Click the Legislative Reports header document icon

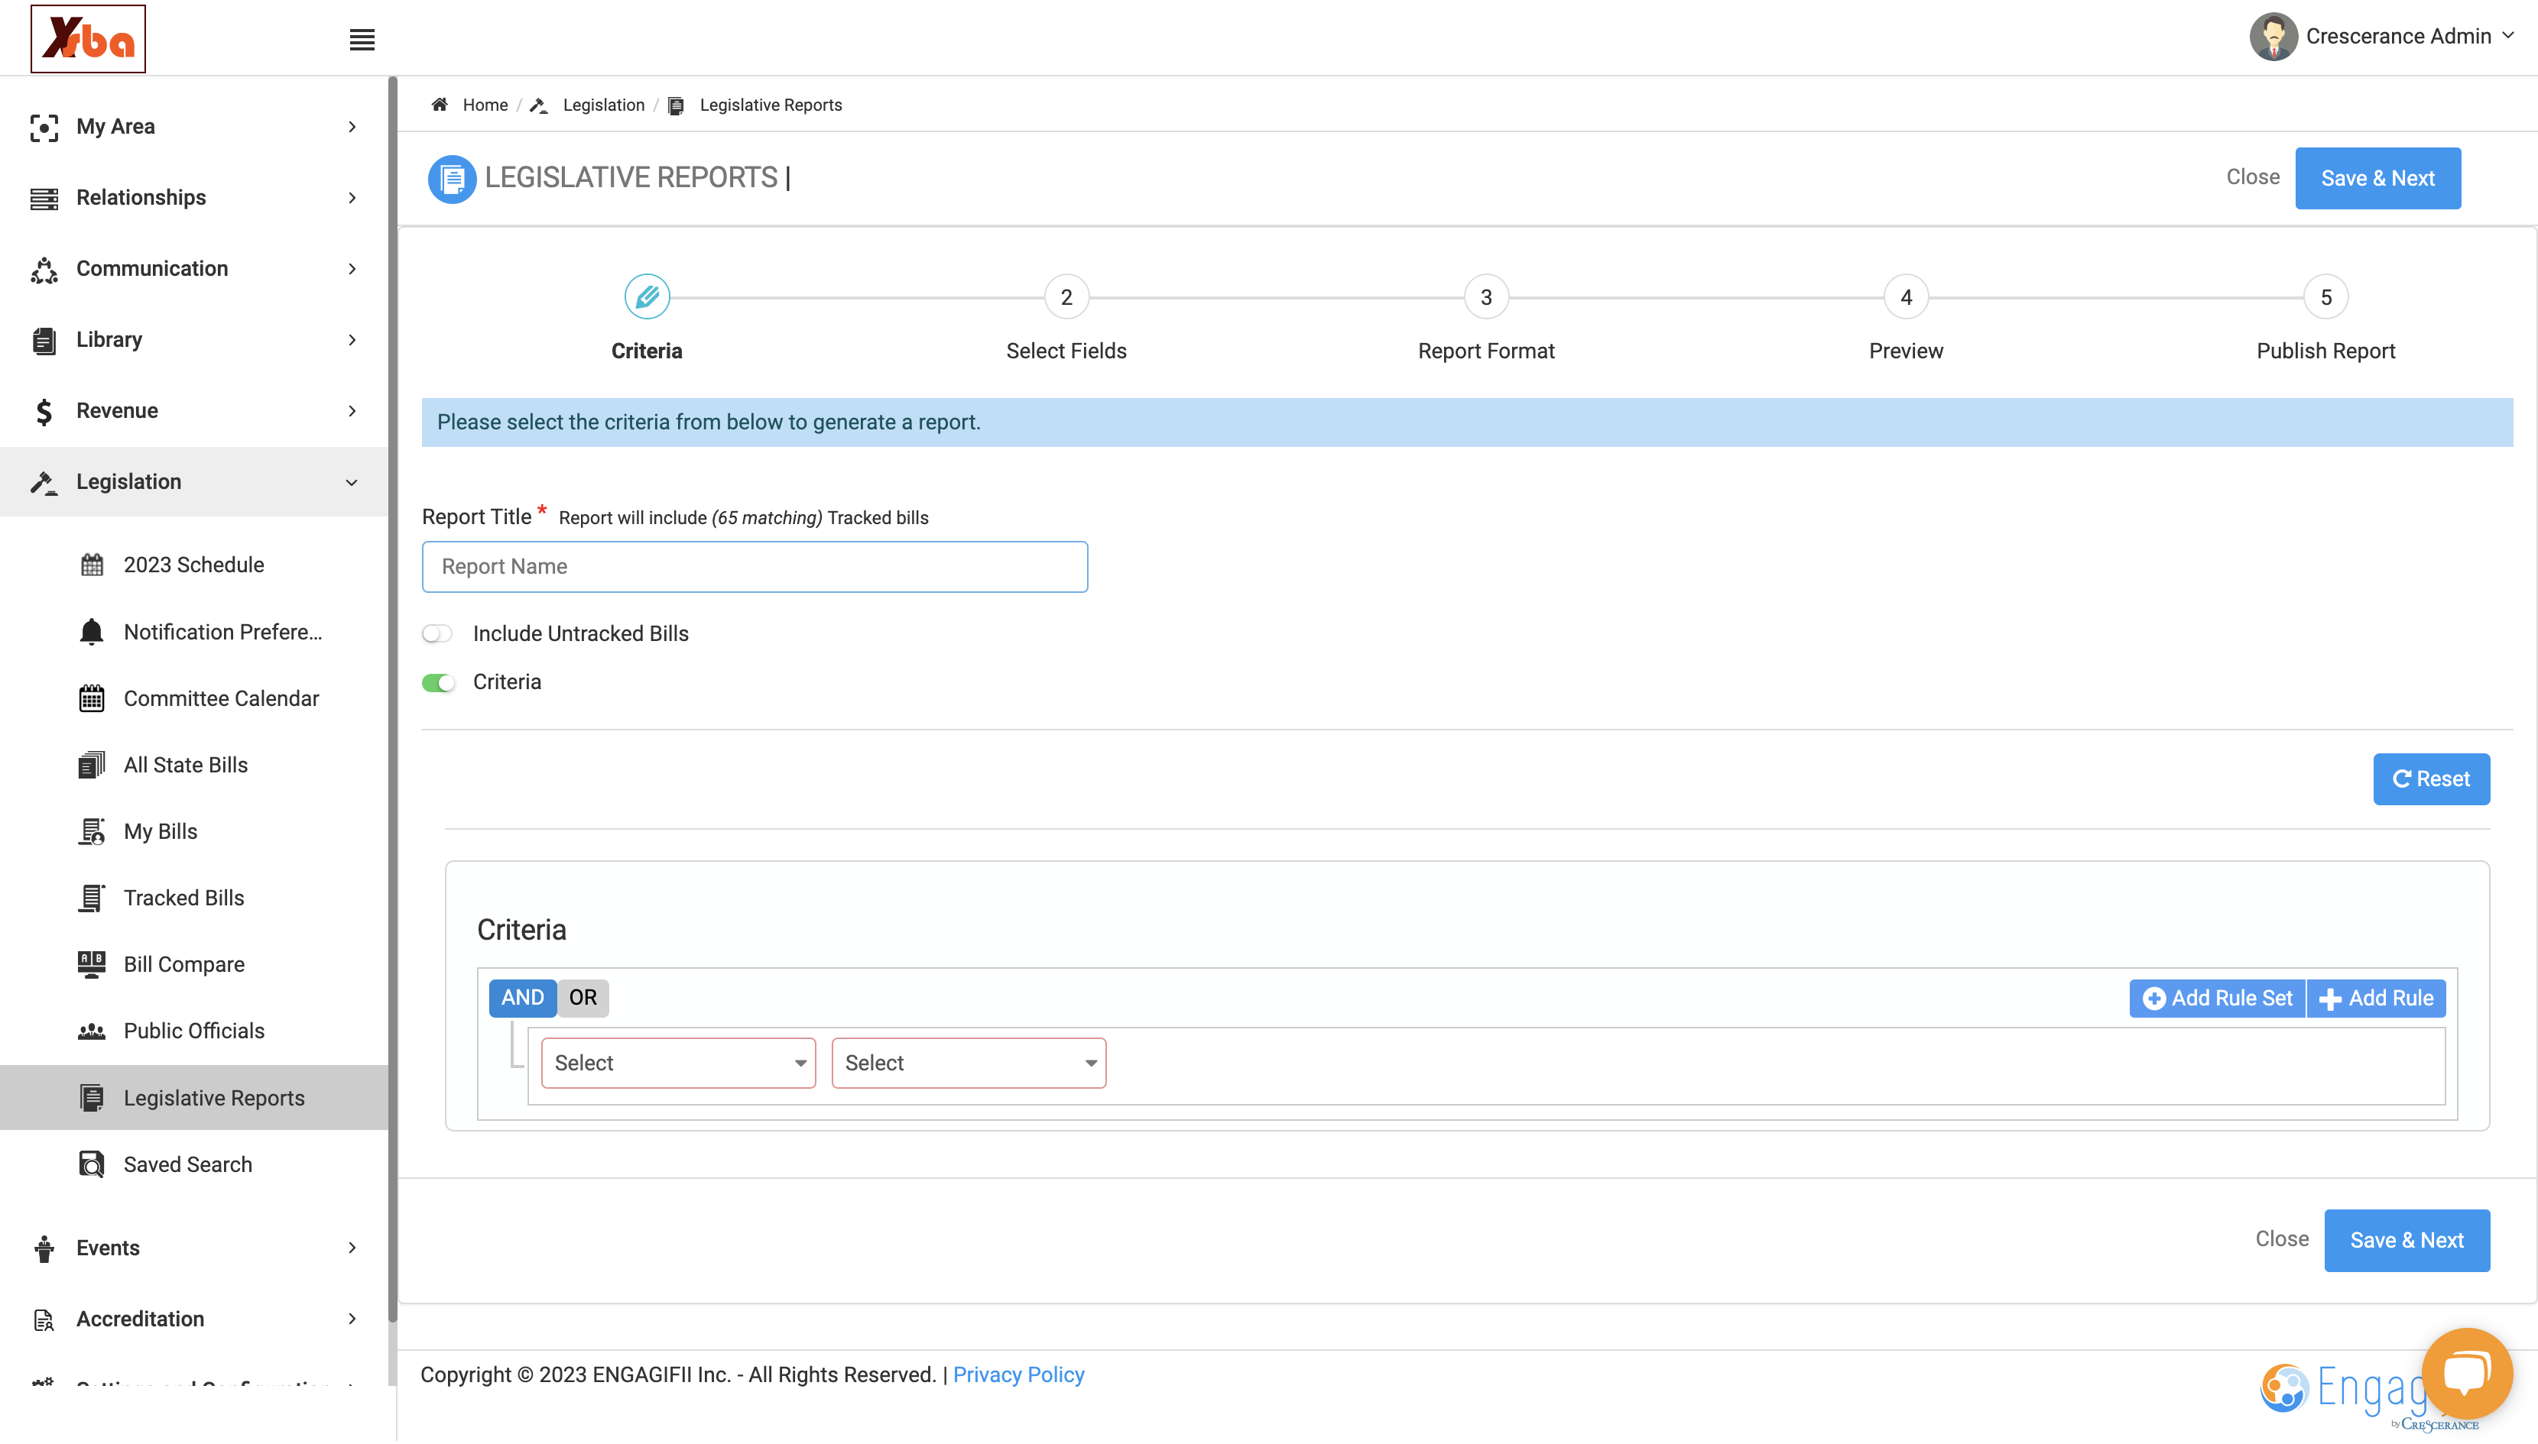pos(452,179)
